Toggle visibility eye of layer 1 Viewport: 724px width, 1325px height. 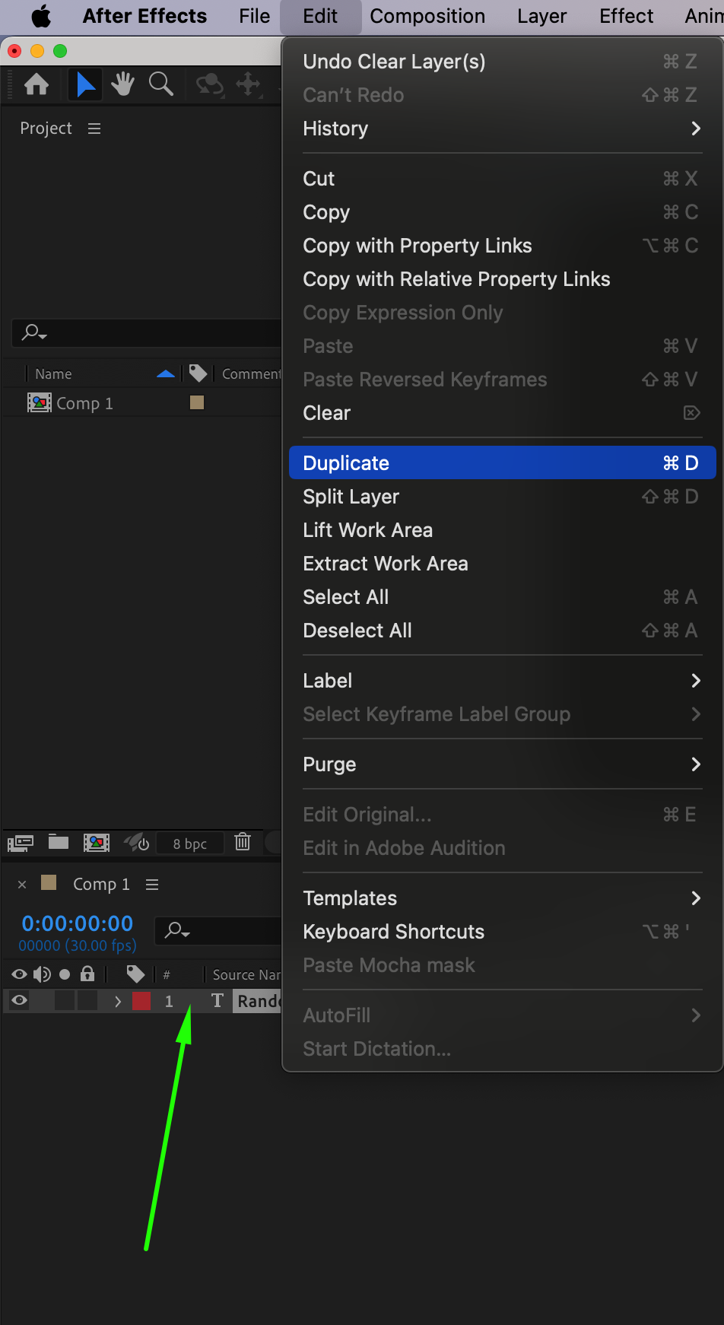[20, 1001]
